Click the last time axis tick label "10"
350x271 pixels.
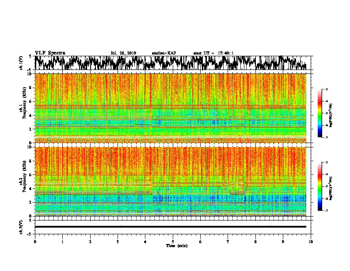click(x=311, y=242)
